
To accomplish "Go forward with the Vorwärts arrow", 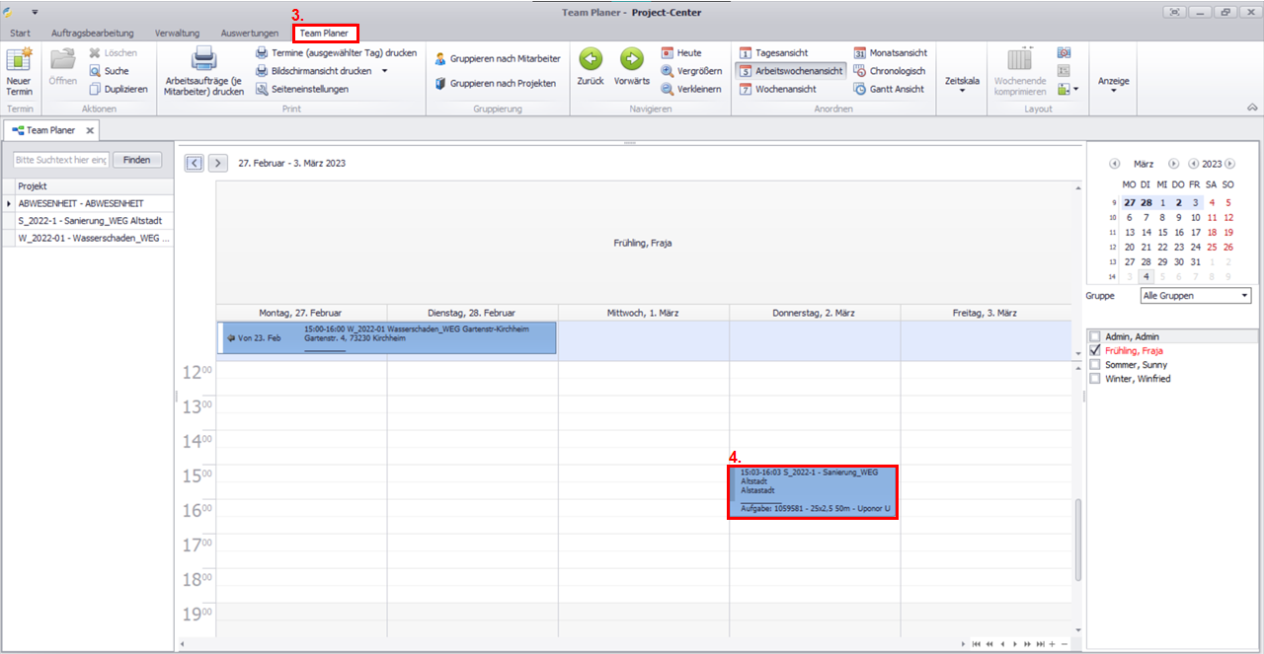I will point(632,59).
